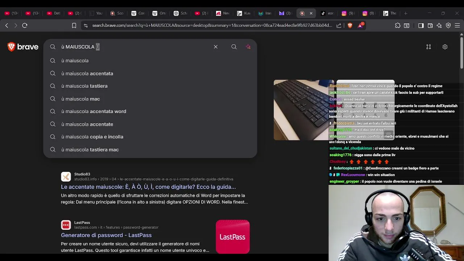
Task: Open a new tab with the plus button
Action: click(x=406, y=13)
